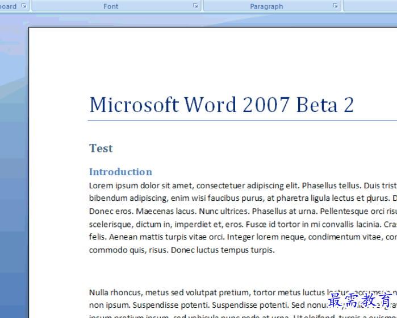Click the line starting "Donec eros. Maecenas lacus"
The width and height of the screenshot is (397, 318).
(x=243, y=212)
